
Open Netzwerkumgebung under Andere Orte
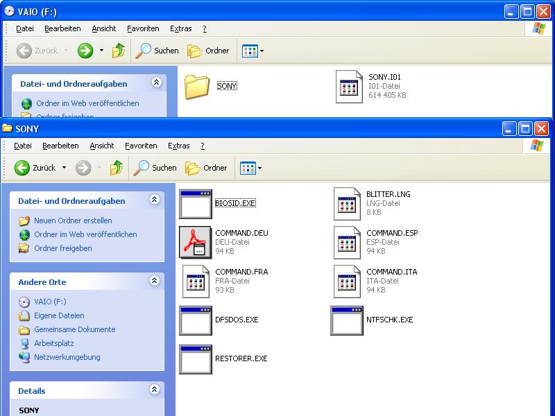67,357
